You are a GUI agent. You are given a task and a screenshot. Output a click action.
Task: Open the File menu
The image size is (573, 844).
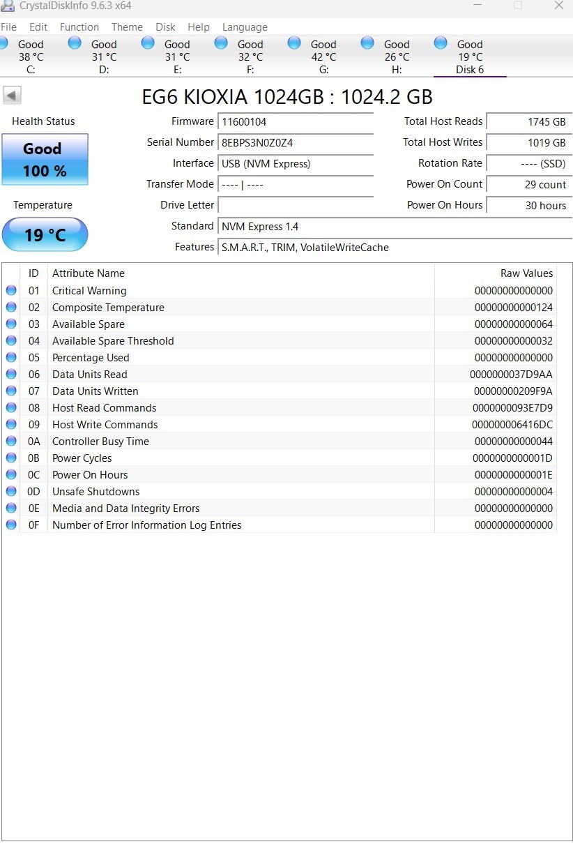[x=8, y=27]
